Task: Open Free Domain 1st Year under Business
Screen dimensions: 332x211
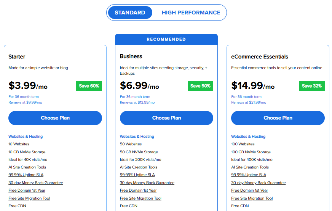Action: (x=138, y=191)
